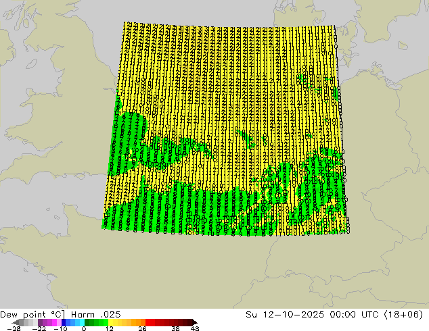Select the bright yellow legend swatch at 12
This screenshot has height=331, width=429.
[110, 322]
